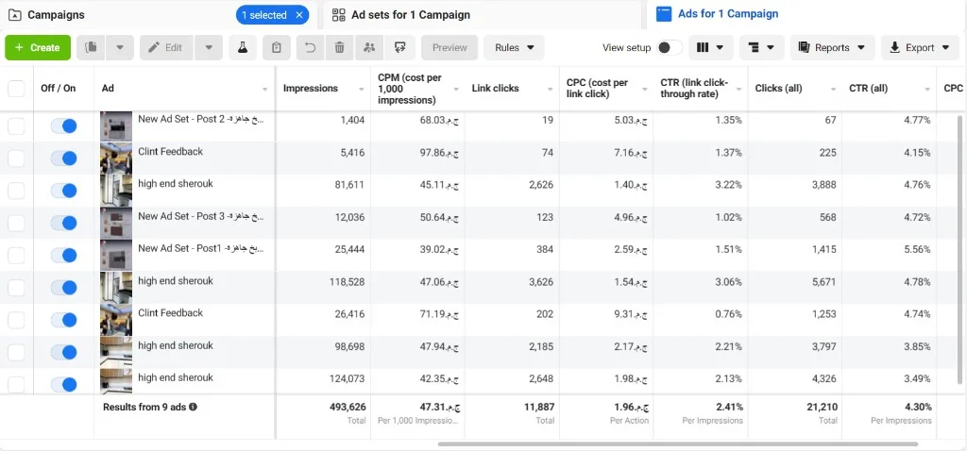Click the undo arrow icon
The width and height of the screenshot is (967, 451).
click(310, 47)
